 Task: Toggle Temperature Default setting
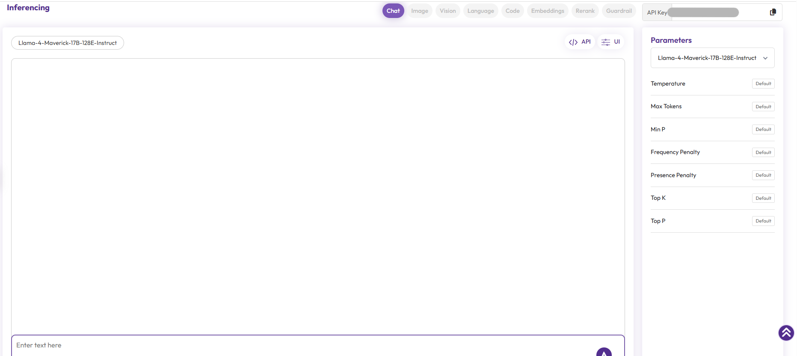coord(763,84)
